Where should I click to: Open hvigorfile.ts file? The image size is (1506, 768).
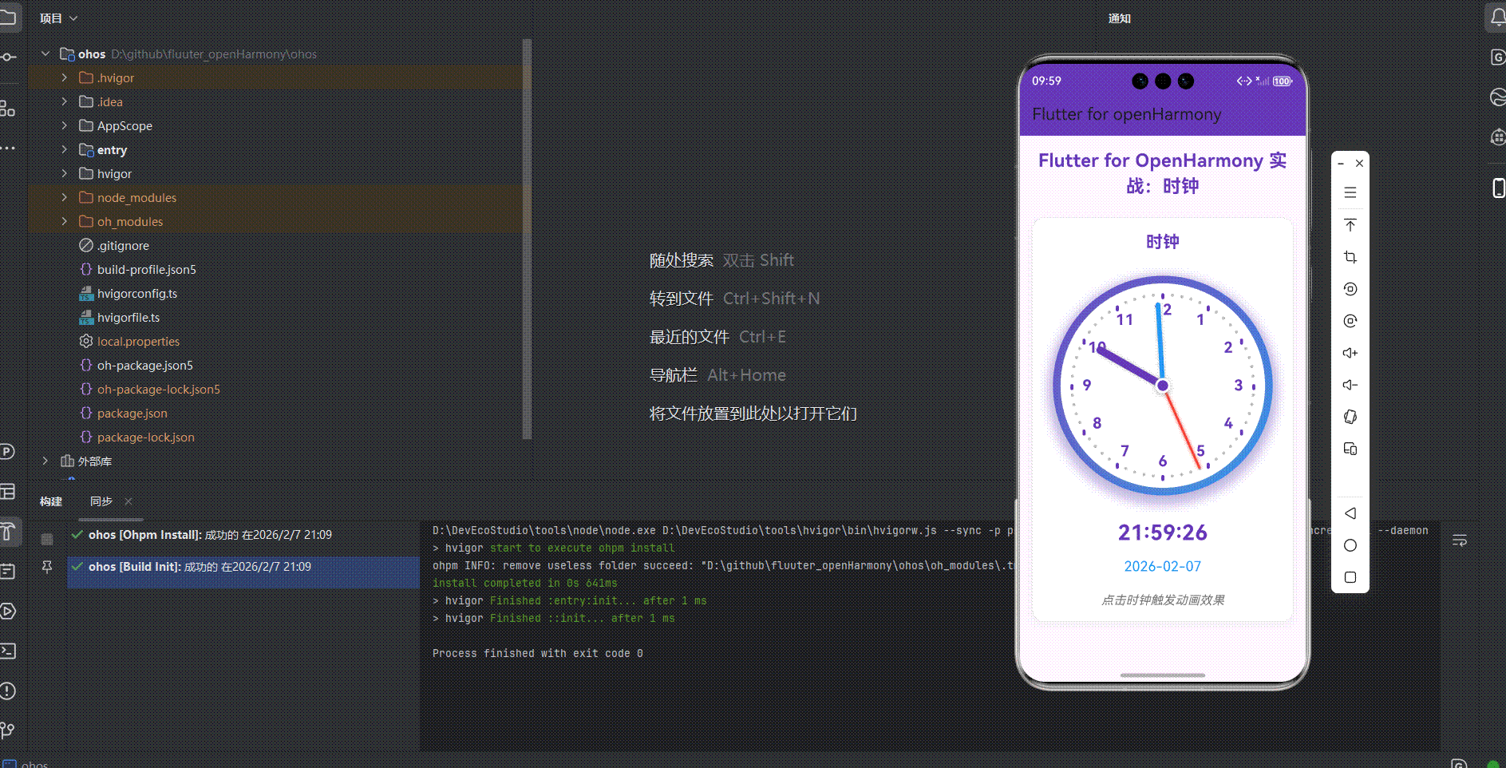click(128, 317)
